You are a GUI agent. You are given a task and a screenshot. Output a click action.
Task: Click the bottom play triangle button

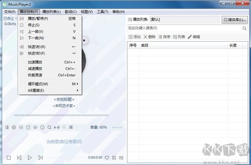point(30,157)
